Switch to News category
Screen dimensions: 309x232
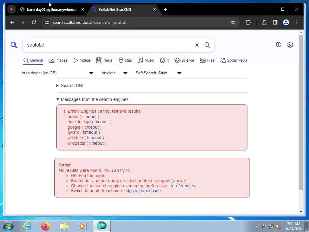click(104, 60)
